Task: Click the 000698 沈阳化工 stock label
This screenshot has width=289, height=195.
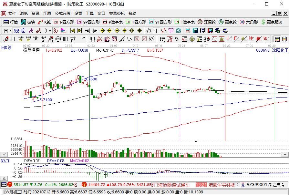Action: (x=272, y=50)
